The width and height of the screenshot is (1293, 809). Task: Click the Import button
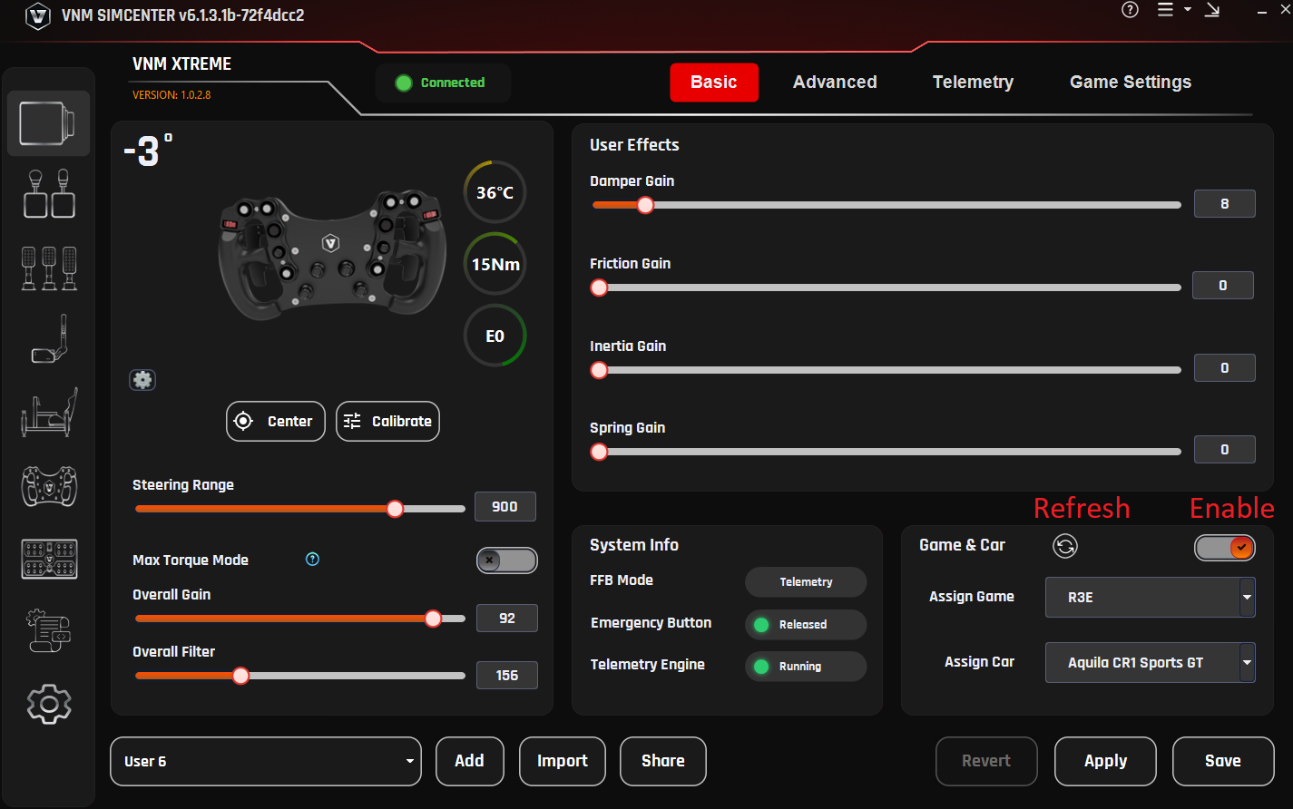563,761
